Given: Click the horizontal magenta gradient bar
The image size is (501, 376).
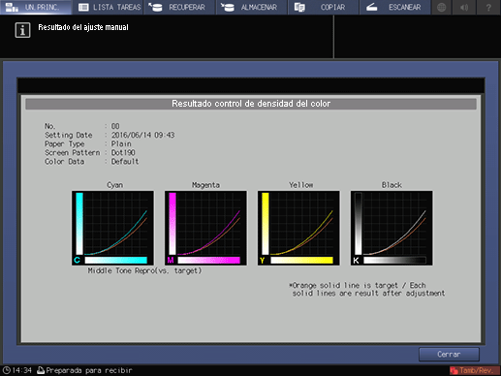Looking at the screenshot, I should point(209,260).
